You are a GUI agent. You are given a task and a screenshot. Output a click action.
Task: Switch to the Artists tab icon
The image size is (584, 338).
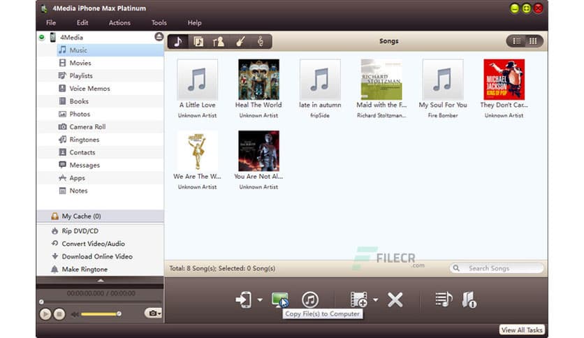coord(219,41)
